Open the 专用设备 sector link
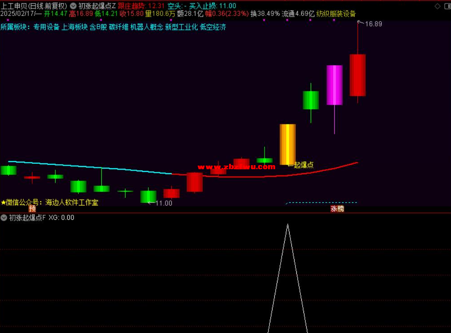This screenshot has width=451, height=333. pos(46,27)
